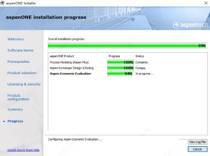Select the Prerequisites sidebar step
The image size is (210, 156).
tap(18, 61)
